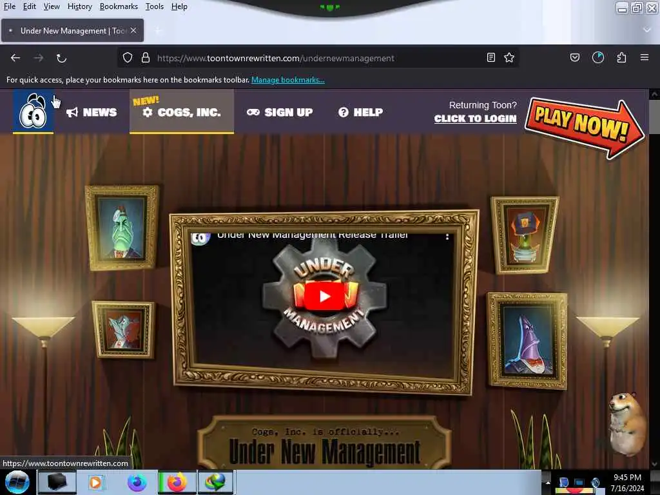Open the View menu

(x=52, y=6)
